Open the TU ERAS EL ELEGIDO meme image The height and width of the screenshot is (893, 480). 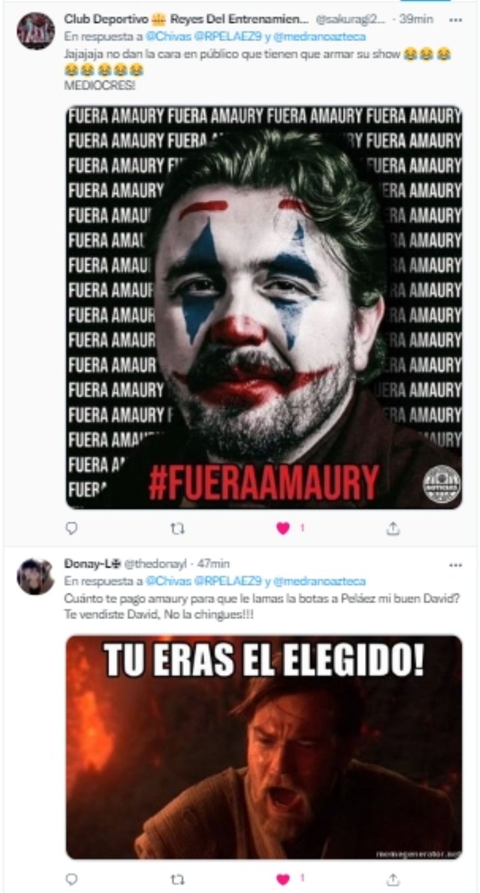coord(264,747)
